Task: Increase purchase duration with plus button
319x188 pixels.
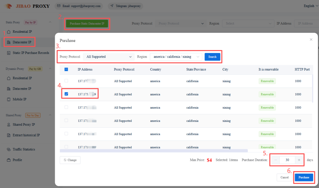Action: click(x=299, y=160)
